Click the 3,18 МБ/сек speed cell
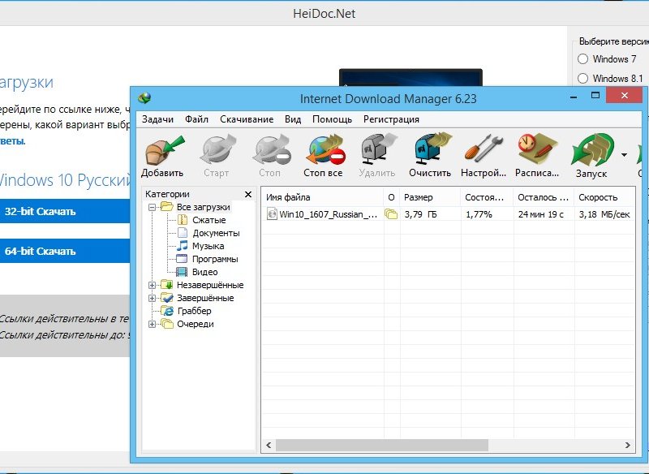The height and width of the screenshot is (474, 649). pos(604,214)
